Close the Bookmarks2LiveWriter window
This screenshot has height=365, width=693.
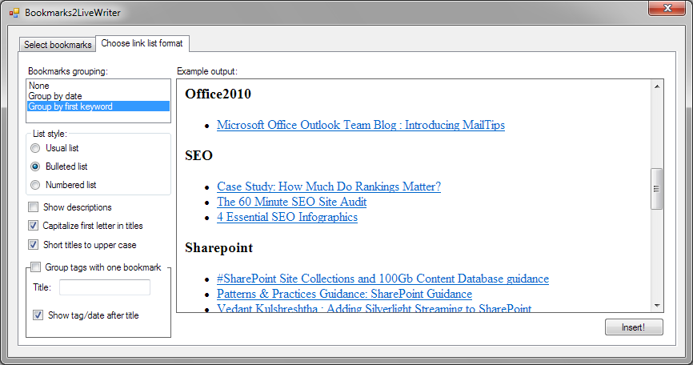point(667,8)
